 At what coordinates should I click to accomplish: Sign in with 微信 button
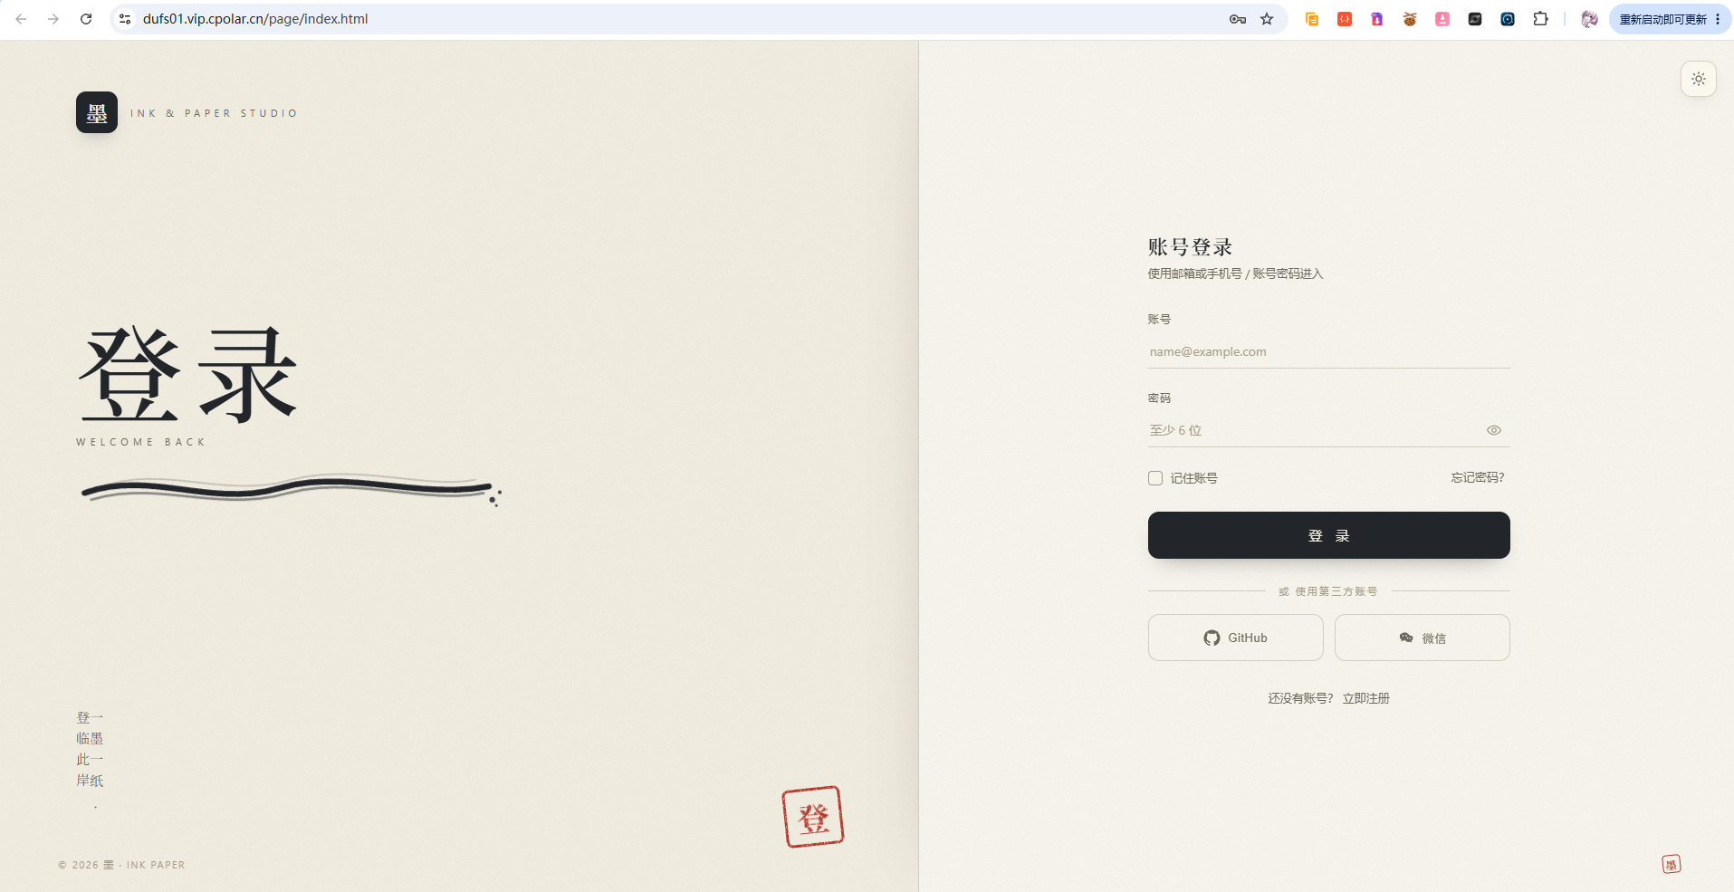[x=1422, y=638]
